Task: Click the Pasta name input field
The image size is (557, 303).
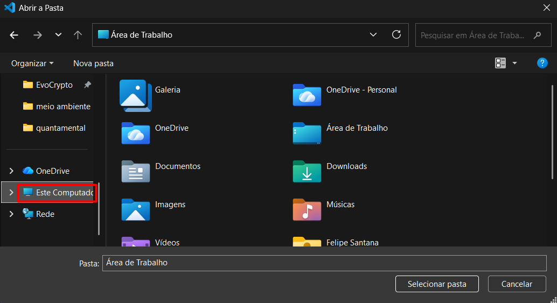Action: coord(324,263)
